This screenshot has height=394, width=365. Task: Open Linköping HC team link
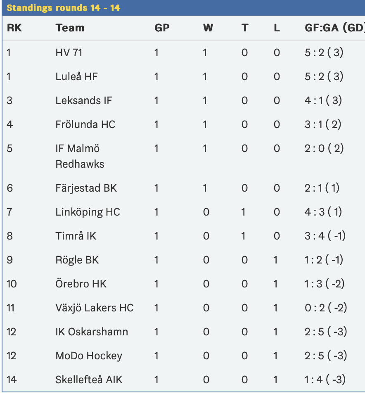88,212
